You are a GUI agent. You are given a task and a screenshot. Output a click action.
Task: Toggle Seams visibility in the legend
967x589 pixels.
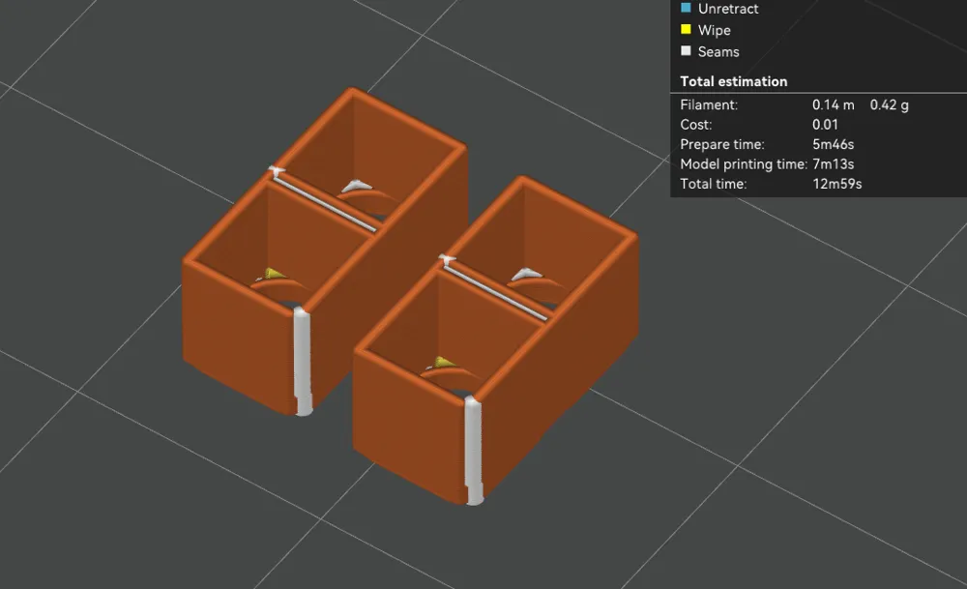tap(687, 51)
